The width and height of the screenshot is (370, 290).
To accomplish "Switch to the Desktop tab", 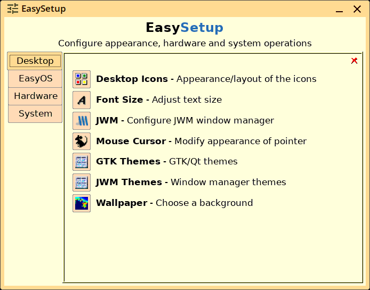I will pyautogui.click(x=35, y=61).
